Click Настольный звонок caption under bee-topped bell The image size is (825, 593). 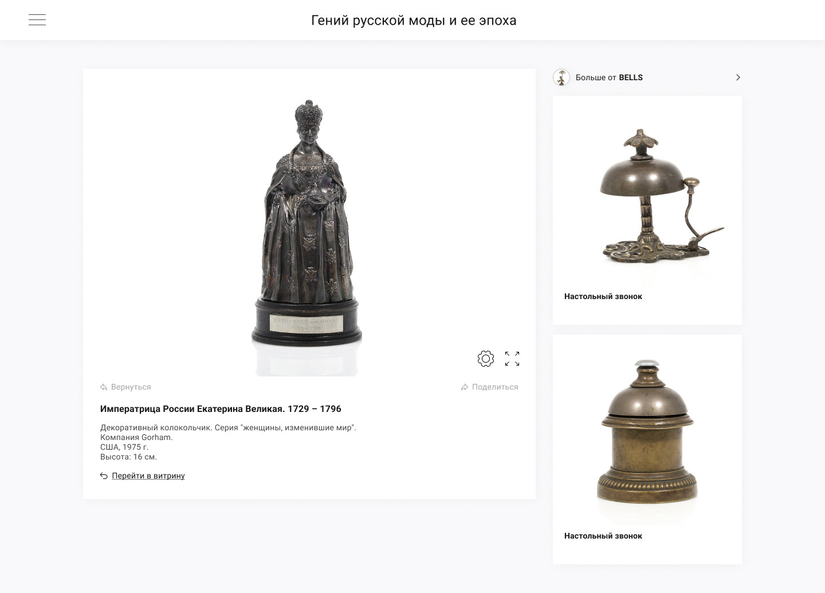[x=603, y=296]
